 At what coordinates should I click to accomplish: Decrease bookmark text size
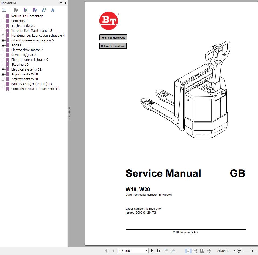[53, 10]
